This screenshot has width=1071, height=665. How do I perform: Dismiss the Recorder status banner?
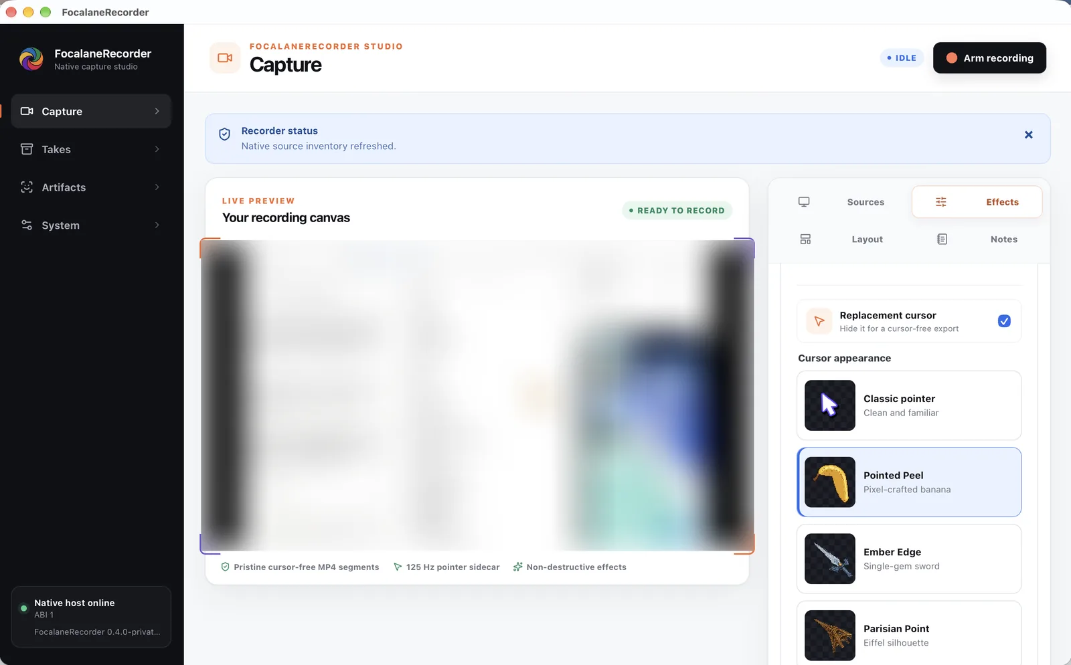click(1029, 134)
